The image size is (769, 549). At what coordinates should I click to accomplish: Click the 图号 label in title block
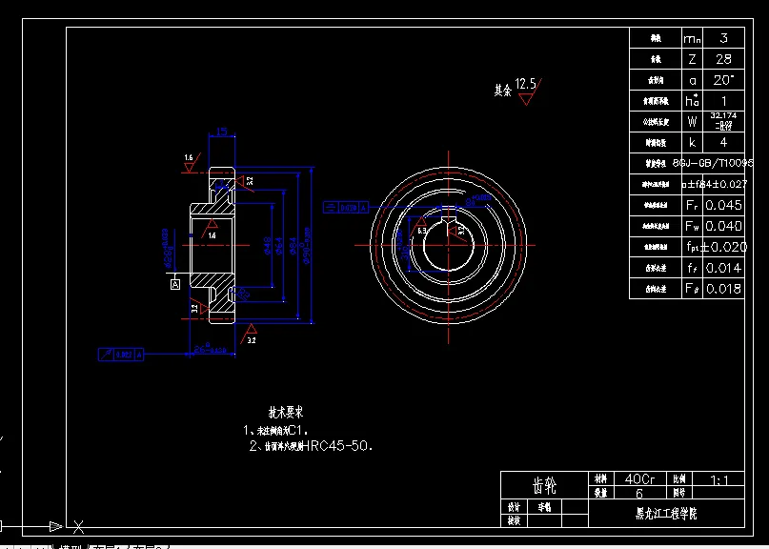click(679, 493)
